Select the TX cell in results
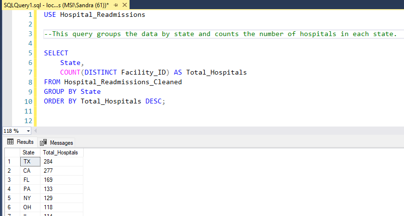Image resolution: width=404 pixels, height=216 pixels. [x=30, y=162]
